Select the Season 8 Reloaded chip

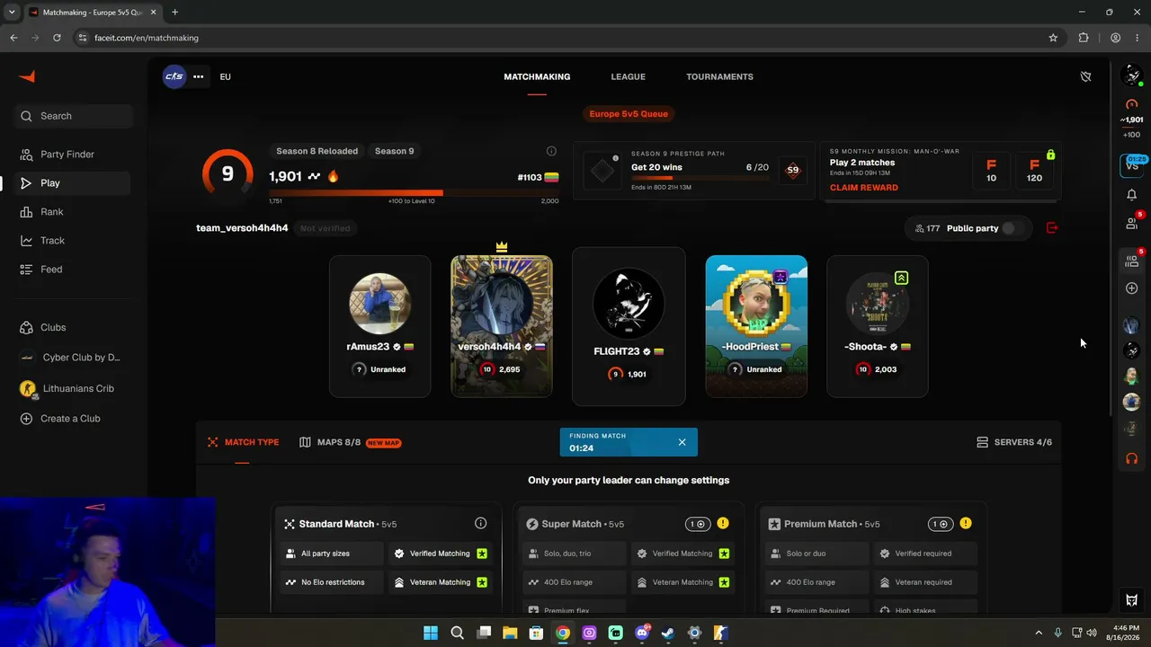317,151
